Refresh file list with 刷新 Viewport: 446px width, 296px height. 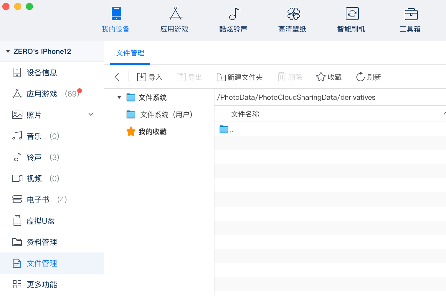[369, 77]
